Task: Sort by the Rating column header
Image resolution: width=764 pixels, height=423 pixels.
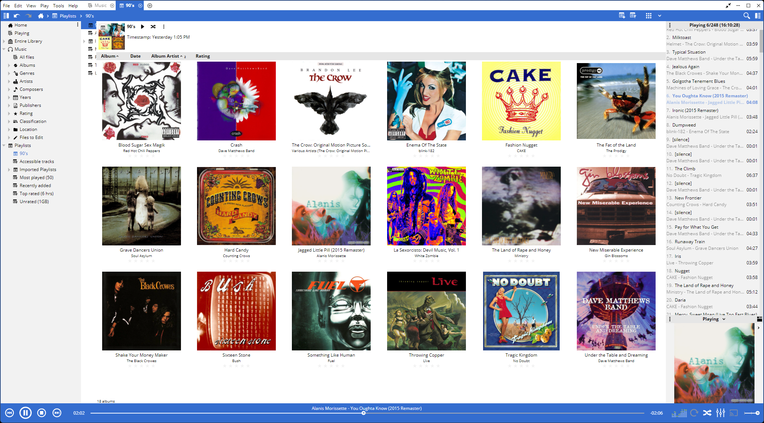Action: click(203, 56)
